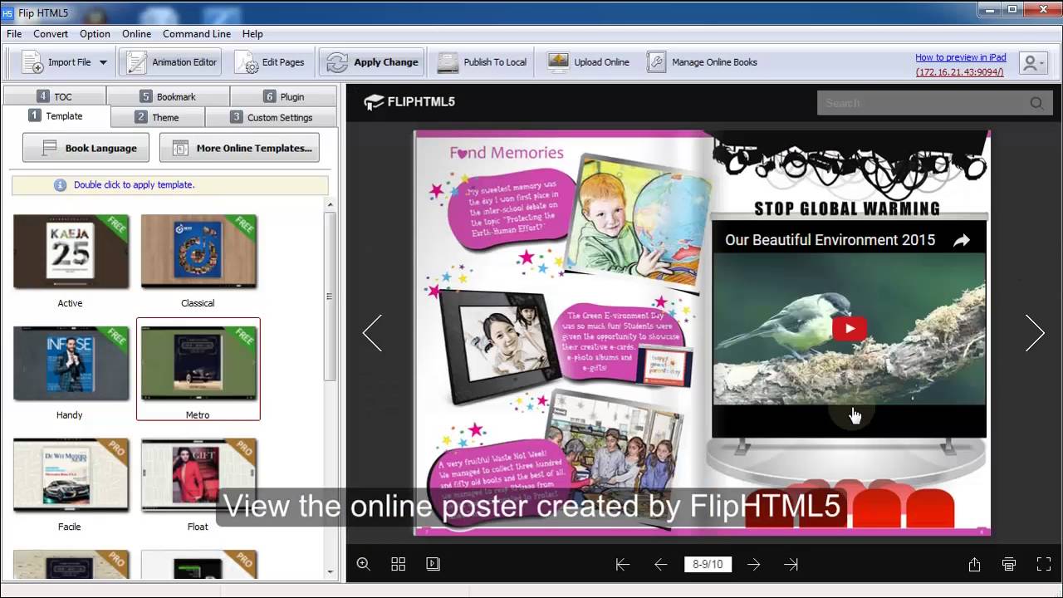The height and width of the screenshot is (598, 1063).
Task: Click the Our Beautiful Environment 2015 video title
Action: point(830,240)
